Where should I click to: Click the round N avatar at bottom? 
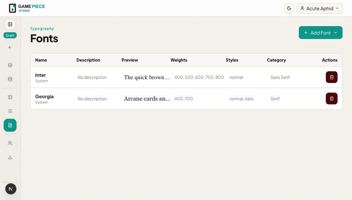click(11, 189)
